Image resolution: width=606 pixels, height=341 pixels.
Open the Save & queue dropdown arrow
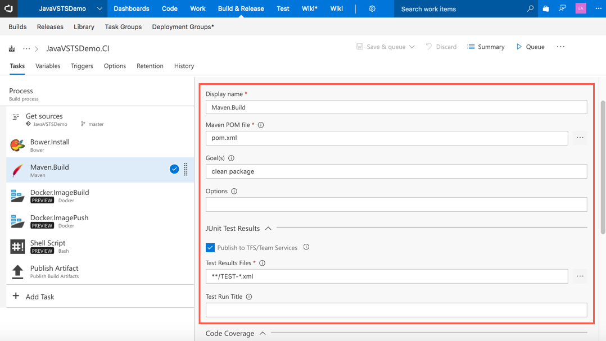[412, 47]
